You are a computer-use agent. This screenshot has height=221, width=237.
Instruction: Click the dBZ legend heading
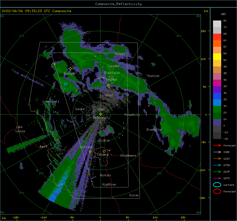pyautogui.click(x=223, y=14)
